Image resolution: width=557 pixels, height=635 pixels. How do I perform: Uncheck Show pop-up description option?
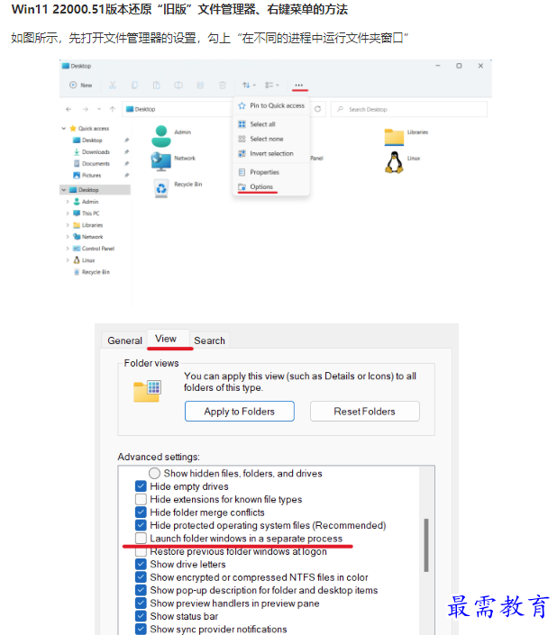(141, 590)
